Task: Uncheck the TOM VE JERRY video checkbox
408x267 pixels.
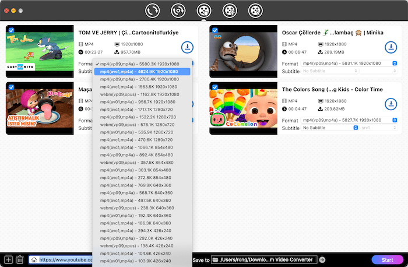Action: (12, 30)
